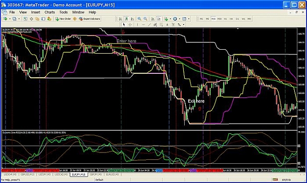
Task: Click the Zoom Out magnifier icon
Action: point(145,19)
